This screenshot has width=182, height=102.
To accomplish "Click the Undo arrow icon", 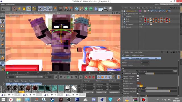I will point(4,9).
